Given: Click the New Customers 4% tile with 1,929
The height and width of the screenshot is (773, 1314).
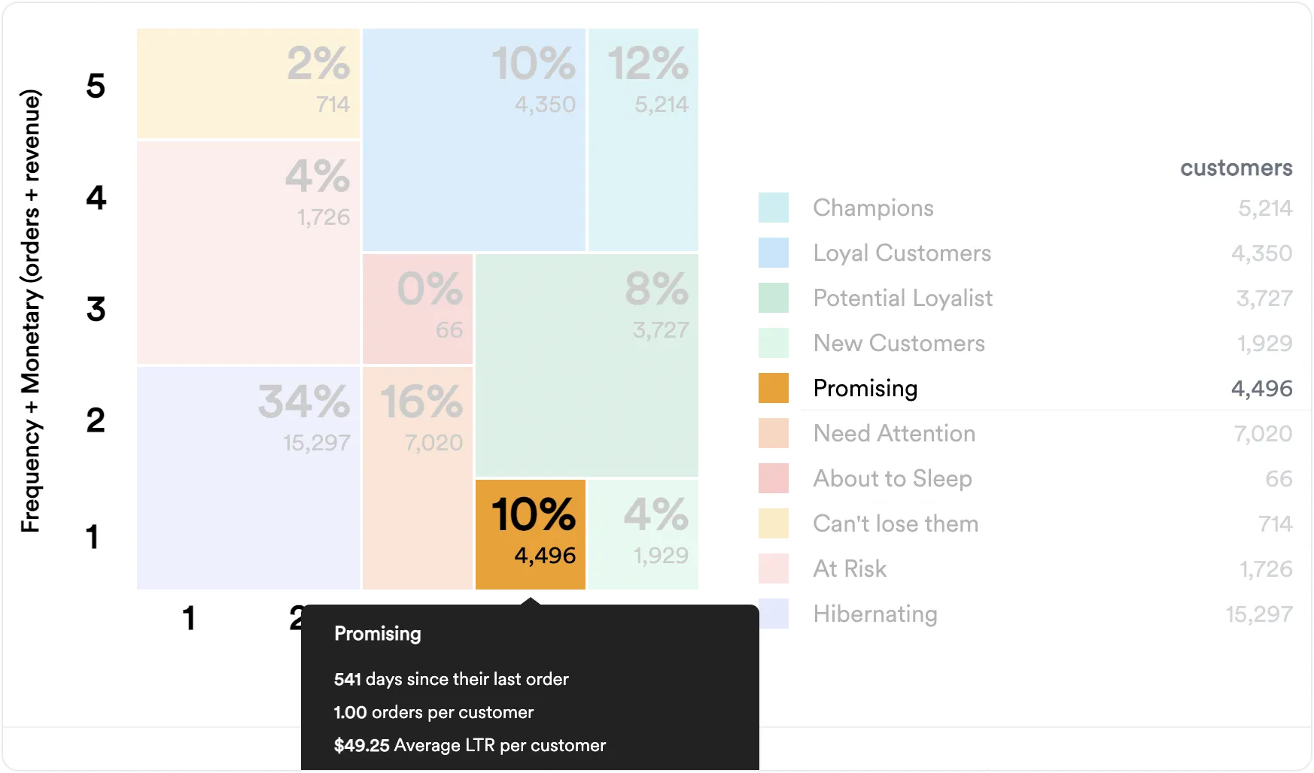Looking at the screenshot, I should tap(643, 535).
